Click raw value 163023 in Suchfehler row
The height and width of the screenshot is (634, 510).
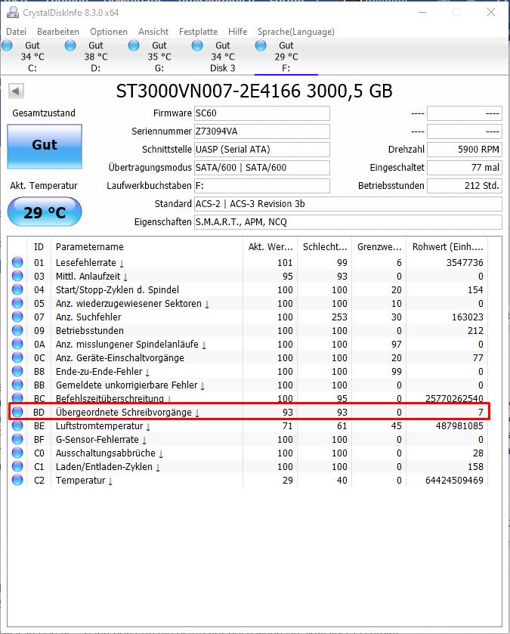coord(468,317)
